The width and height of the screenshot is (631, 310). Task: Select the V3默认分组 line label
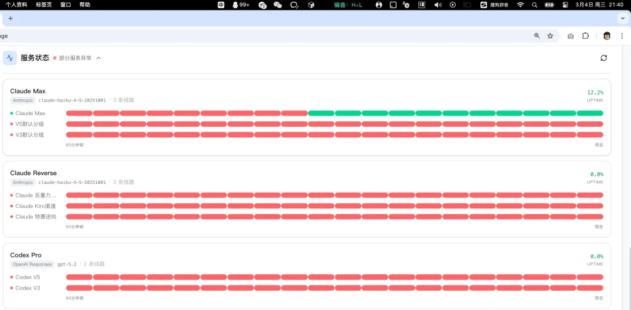click(x=29, y=135)
